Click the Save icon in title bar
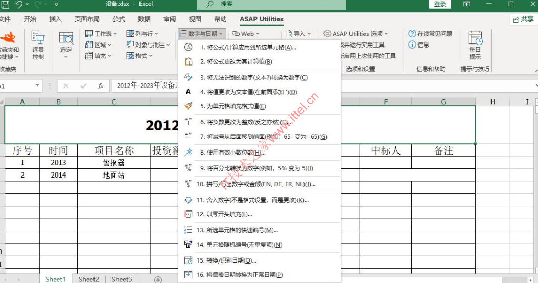The width and height of the screenshot is (538, 283). (x=5, y=4)
